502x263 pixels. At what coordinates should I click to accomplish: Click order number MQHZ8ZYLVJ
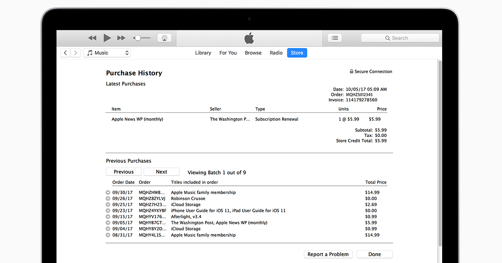(152, 199)
